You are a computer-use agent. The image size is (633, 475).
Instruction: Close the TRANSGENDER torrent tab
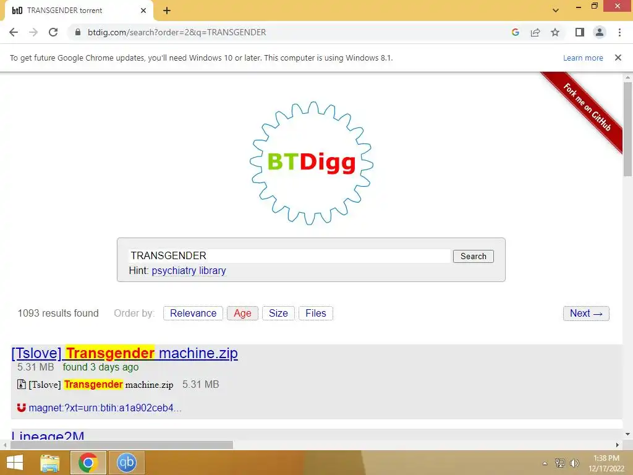coord(143,11)
